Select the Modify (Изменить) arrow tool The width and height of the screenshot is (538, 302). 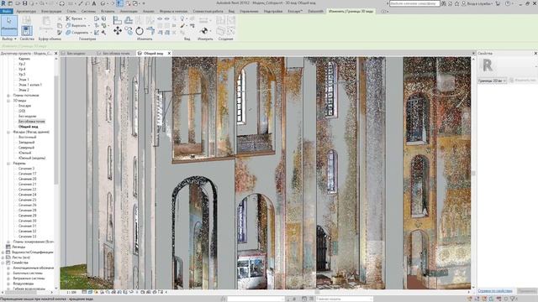pos(9,25)
